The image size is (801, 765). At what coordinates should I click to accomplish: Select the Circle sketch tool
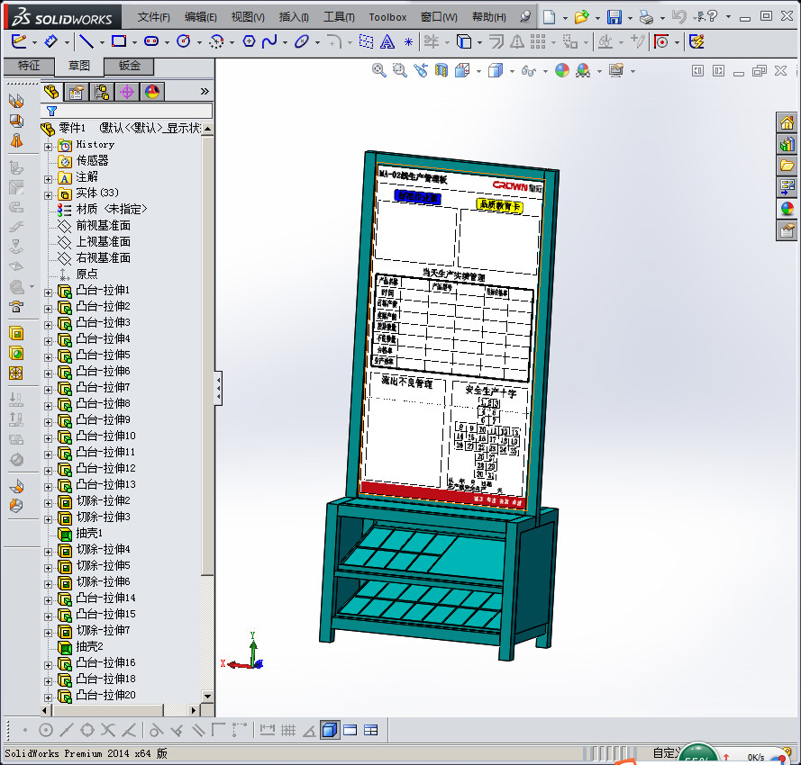coord(184,41)
